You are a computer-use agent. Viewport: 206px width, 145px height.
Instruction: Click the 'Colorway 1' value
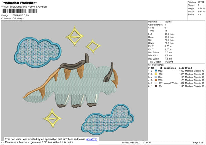click(18, 18)
